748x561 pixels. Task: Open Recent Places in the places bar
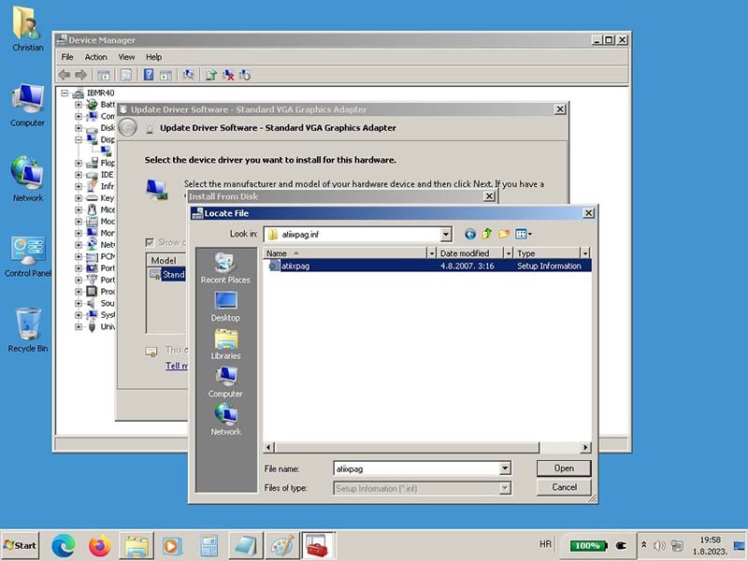click(225, 267)
